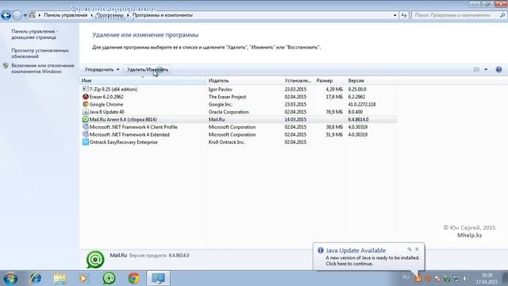The image size is (508, 286).
Task: Sort by the Установлено column header
Action: tap(298, 80)
